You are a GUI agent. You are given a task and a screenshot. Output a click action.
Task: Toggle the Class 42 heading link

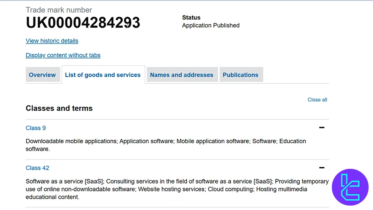coord(37,168)
